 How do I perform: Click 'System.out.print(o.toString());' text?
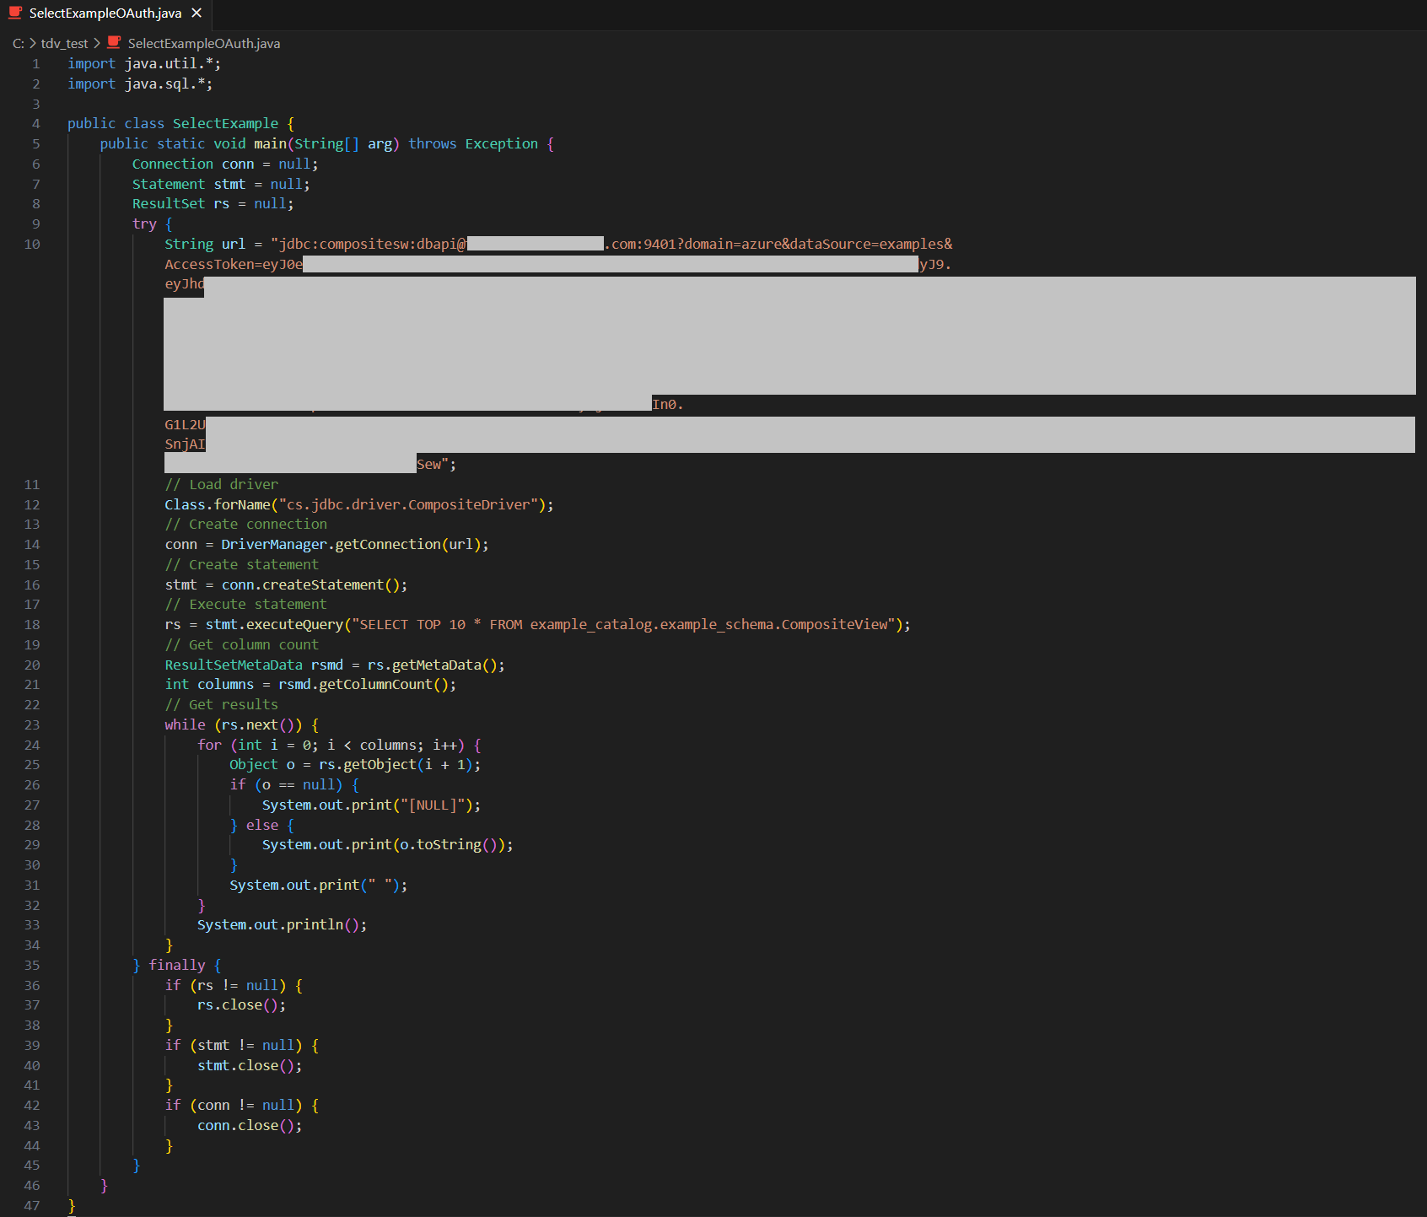[x=388, y=845]
